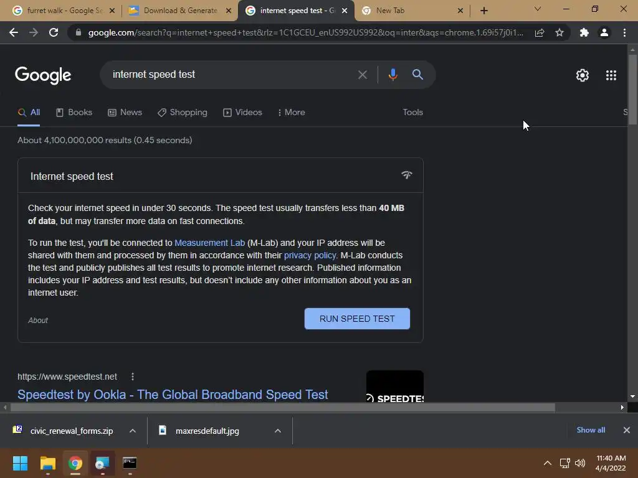Click horizontal scrollbar right arrow
Screen dimensions: 638x478
click(622, 407)
